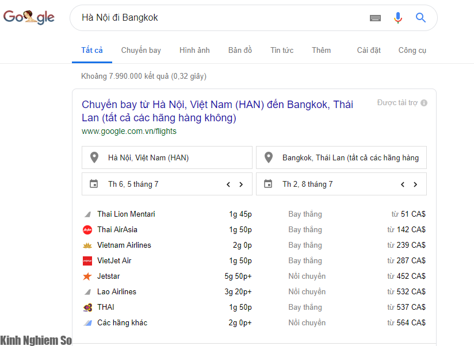Advance return date with next arrow
474x346 pixels.
pyautogui.click(x=415, y=184)
